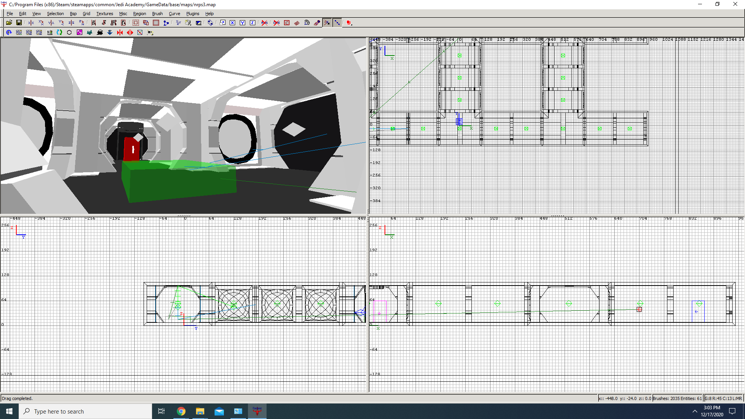Click the Select Complete Tall icon
745x419 pixels.
pyautogui.click(x=94, y=23)
